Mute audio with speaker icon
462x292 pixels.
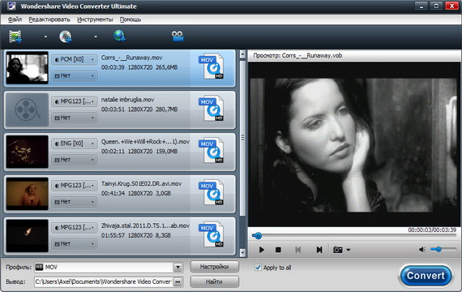(422, 250)
